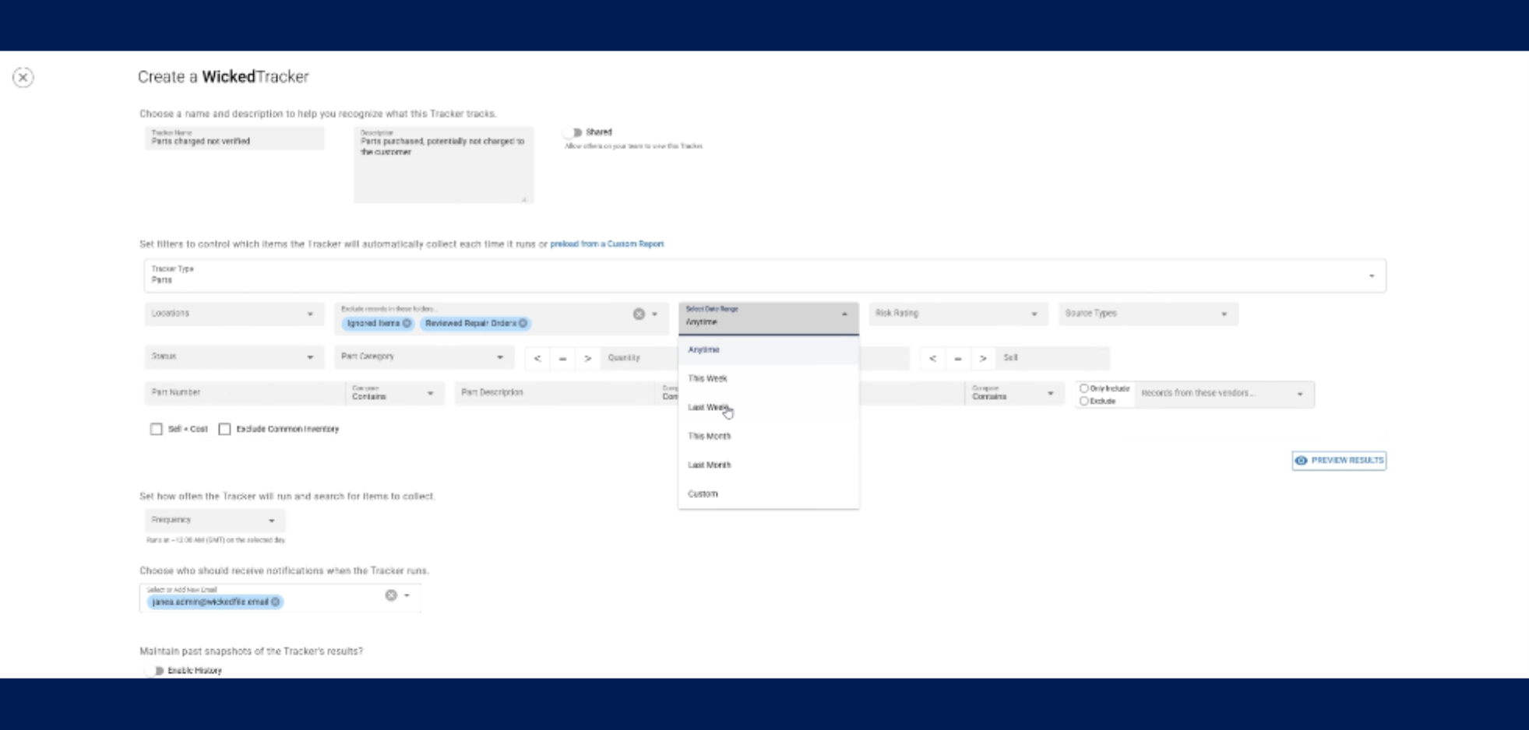The image size is (1529, 730).
Task: Clear all excluded folders with X icon
Action: tap(639, 314)
